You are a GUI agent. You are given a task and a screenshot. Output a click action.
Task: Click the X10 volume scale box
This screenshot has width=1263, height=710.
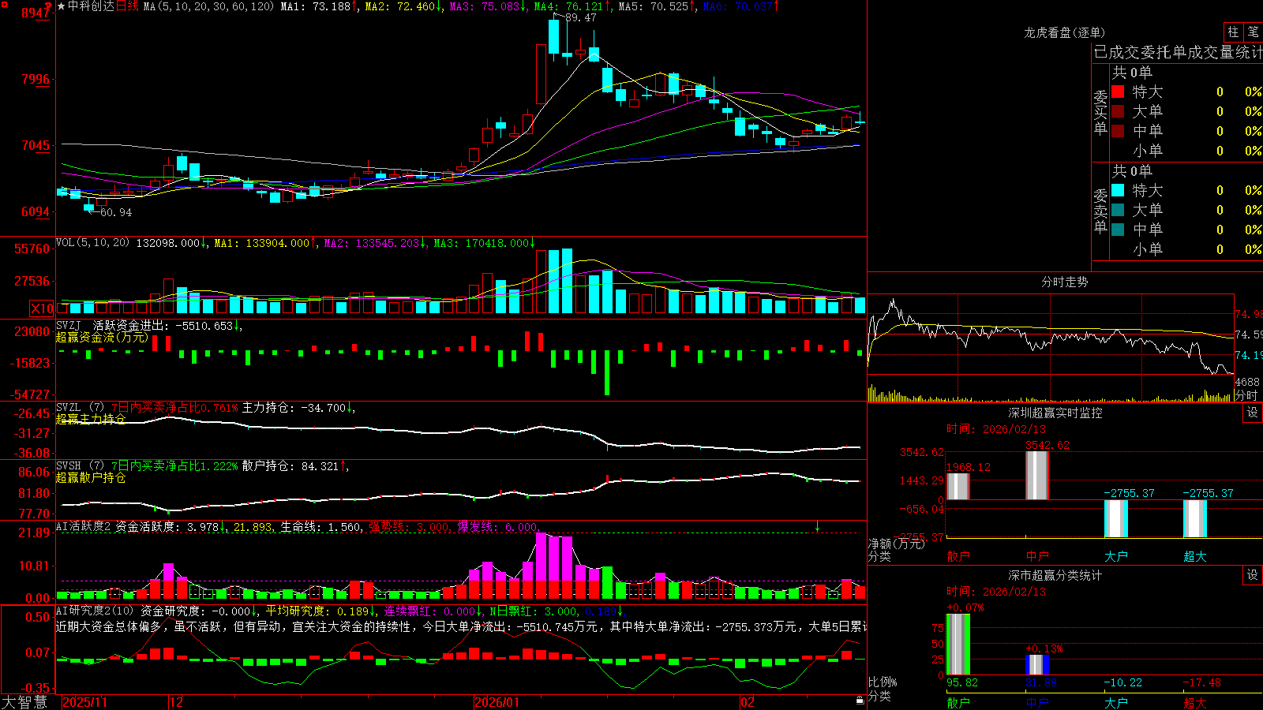coord(42,308)
